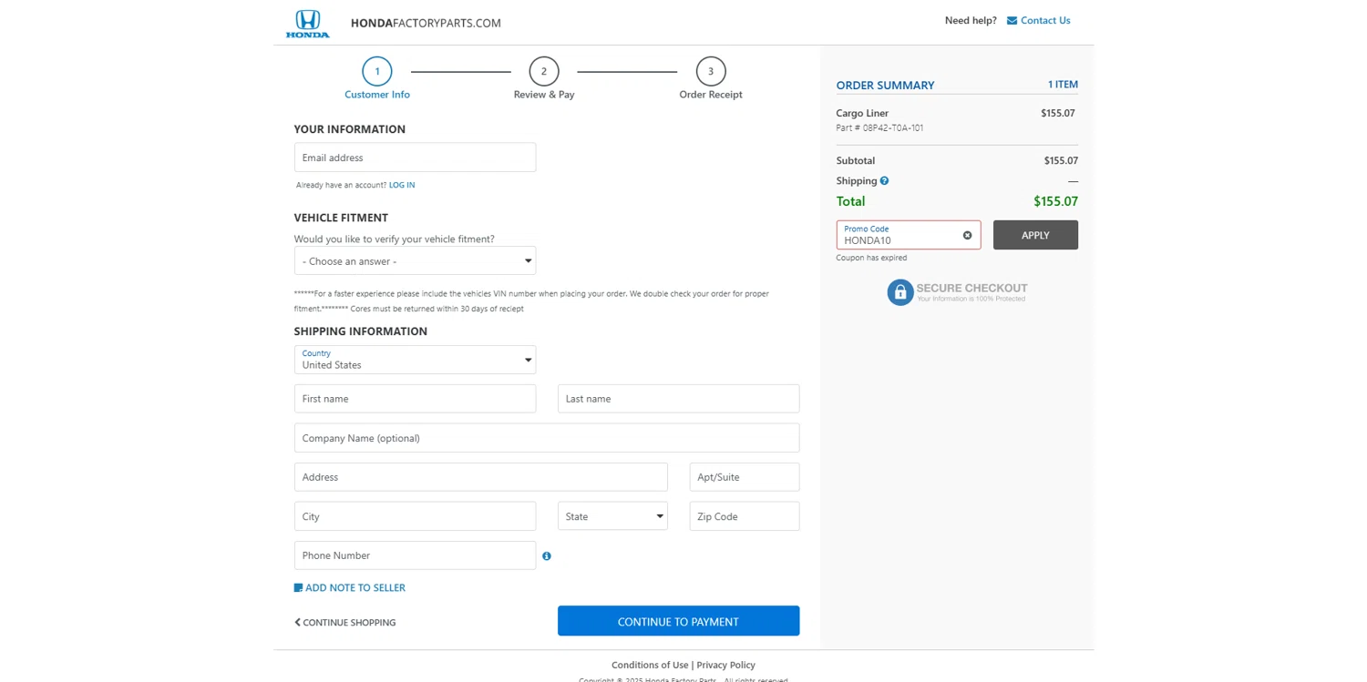Image resolution: width=1367 pixels, height=682 pixels.
Task: Focus the Zip Code field
Action: [x=745, y=516]
